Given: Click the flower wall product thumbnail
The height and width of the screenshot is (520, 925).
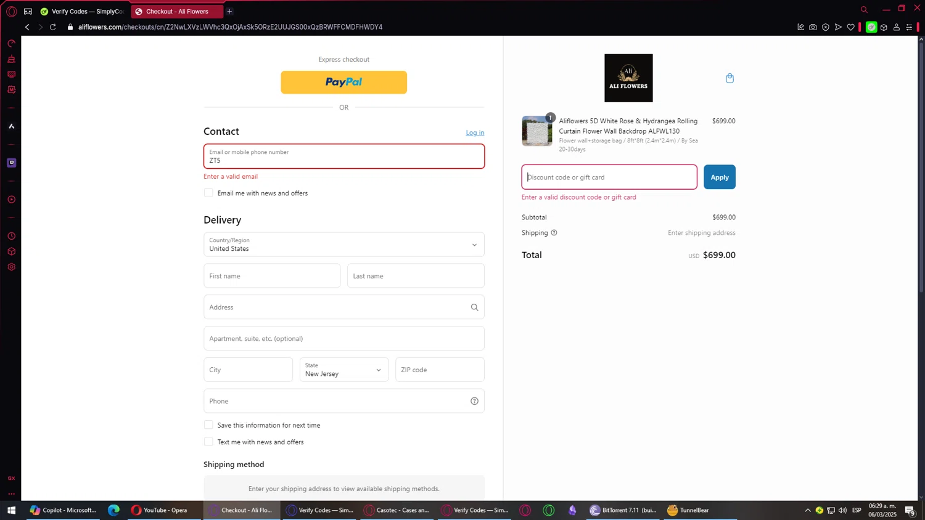Looking at the screenshot, I should [537, 131].
